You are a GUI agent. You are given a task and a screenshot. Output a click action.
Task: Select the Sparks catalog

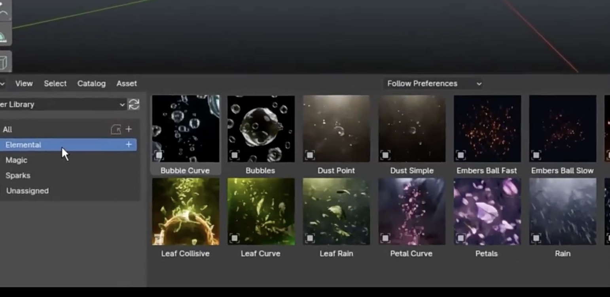[x=18, y=175]
